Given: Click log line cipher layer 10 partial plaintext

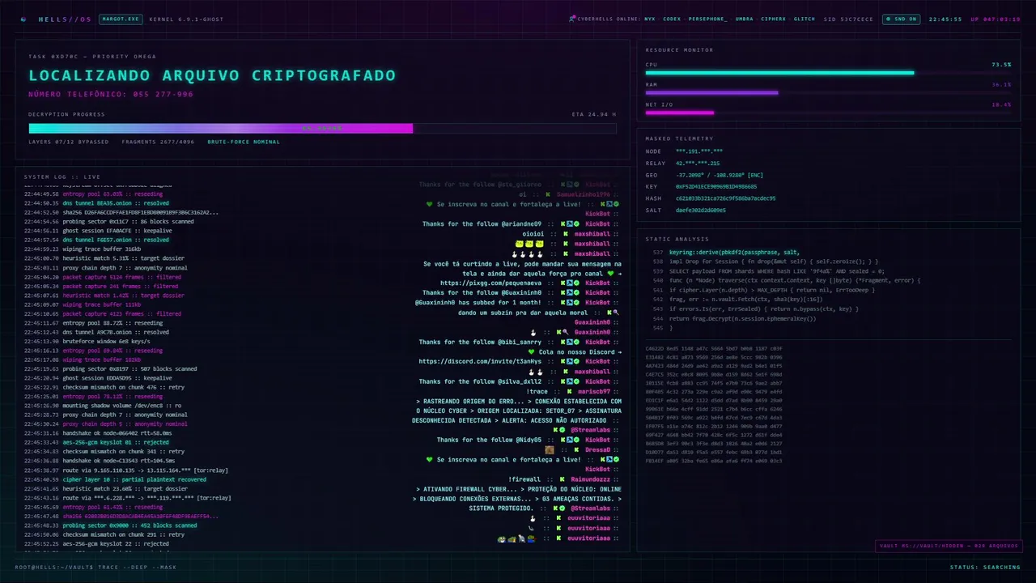Looking at the screenshot, I should click(x=115, y=479).
